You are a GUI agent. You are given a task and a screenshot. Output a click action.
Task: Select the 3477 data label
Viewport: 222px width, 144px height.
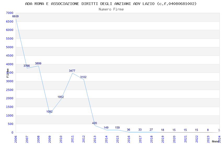tap(72, 71)
